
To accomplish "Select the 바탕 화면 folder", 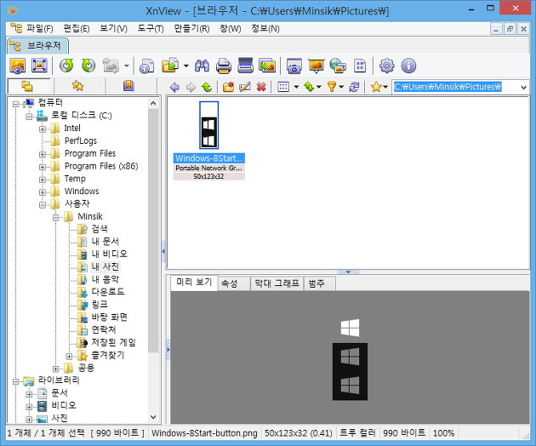I will tap(110, 317).
